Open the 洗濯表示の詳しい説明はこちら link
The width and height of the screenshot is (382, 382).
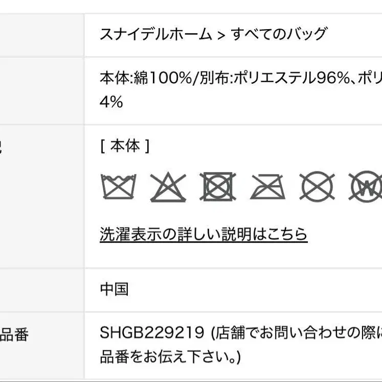[204, 234]
